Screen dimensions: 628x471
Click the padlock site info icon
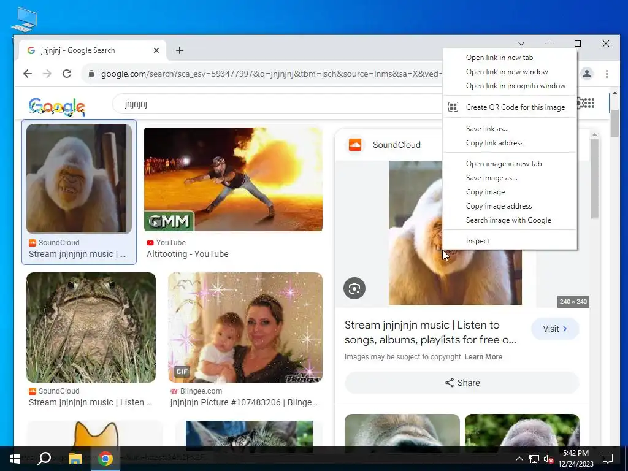tap(91, 74)
